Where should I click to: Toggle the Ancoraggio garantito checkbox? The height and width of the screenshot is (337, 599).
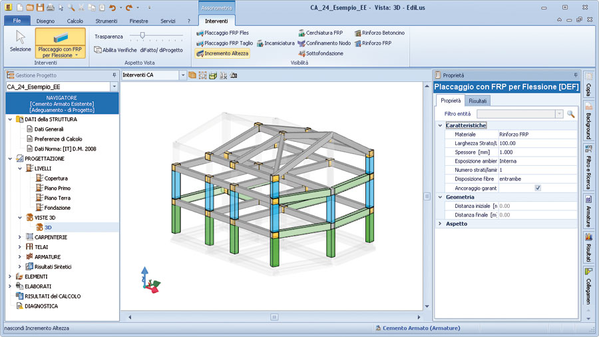point(538,188)
